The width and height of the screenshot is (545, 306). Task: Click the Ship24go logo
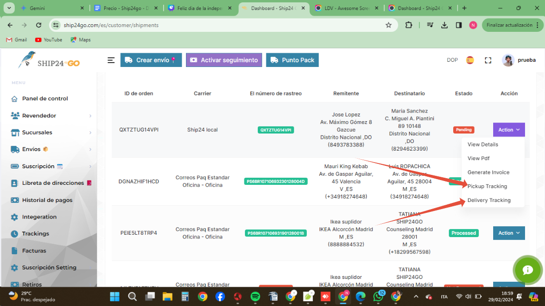(x=49, y=60)
